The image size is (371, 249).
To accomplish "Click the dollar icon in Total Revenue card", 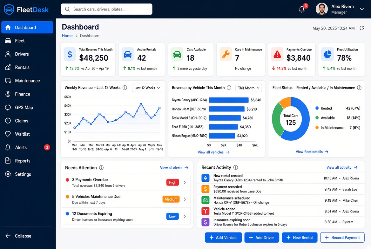I will (x=70, y=54).
